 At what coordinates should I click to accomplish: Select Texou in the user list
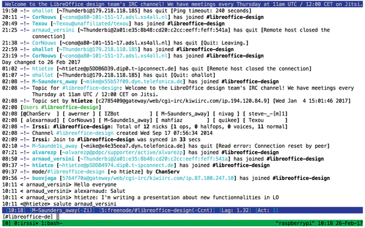pos(256,120)
